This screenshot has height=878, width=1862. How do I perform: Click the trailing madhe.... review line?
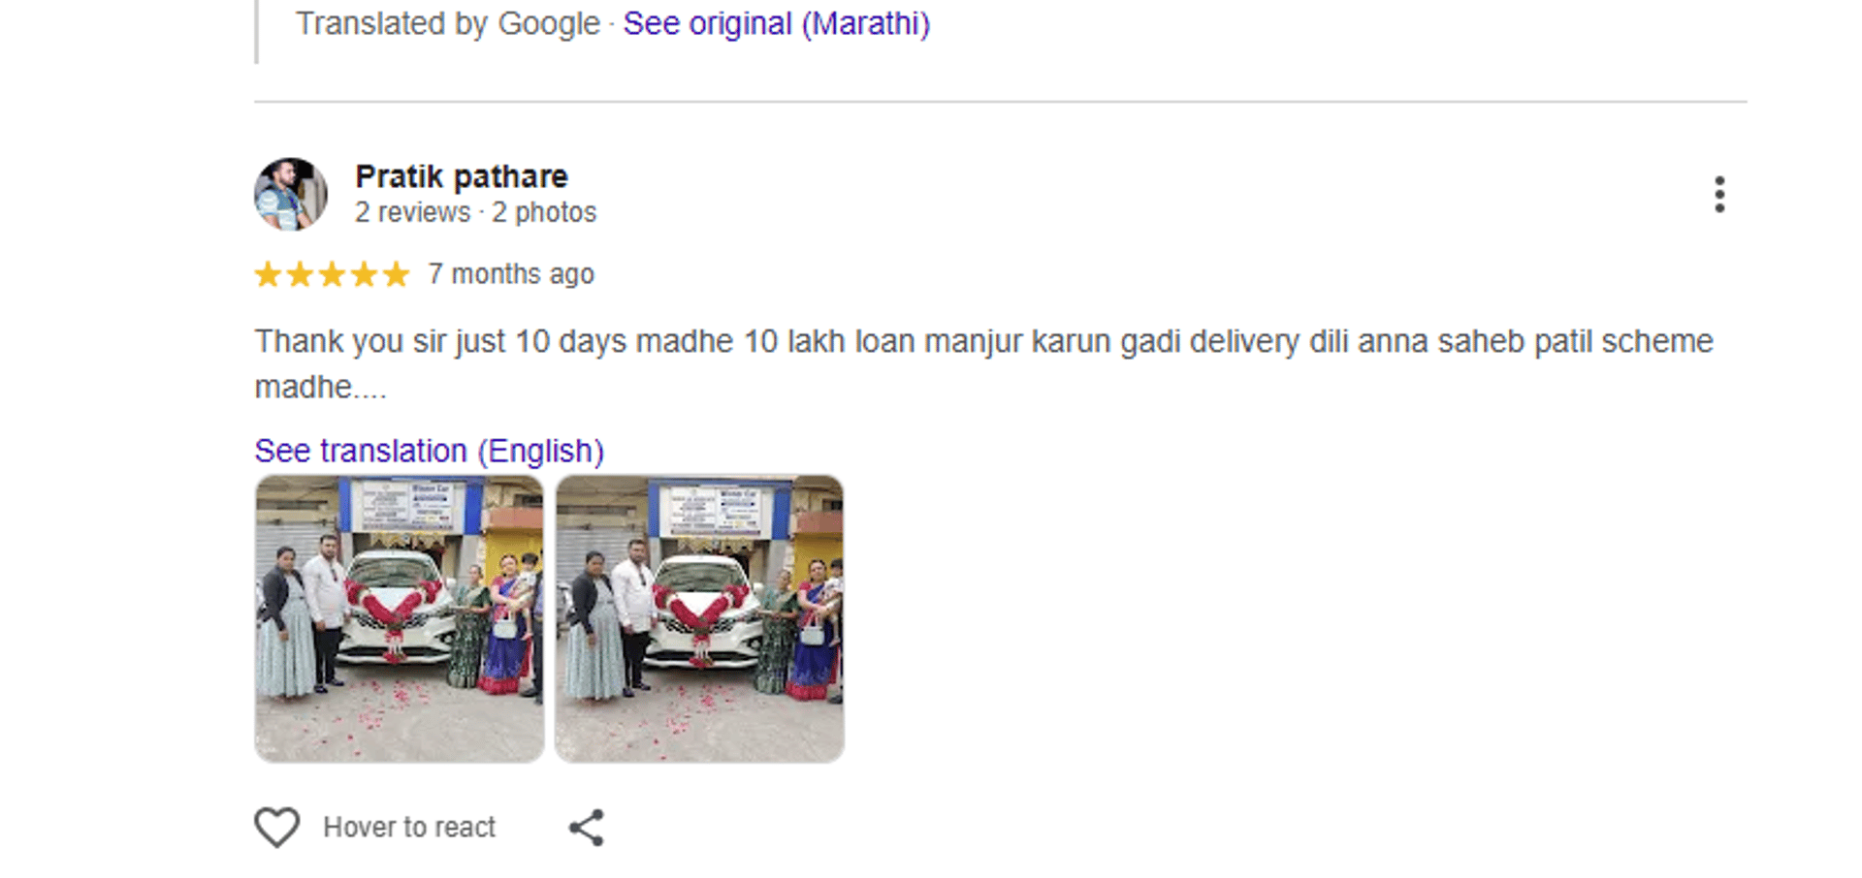(320, 388)
